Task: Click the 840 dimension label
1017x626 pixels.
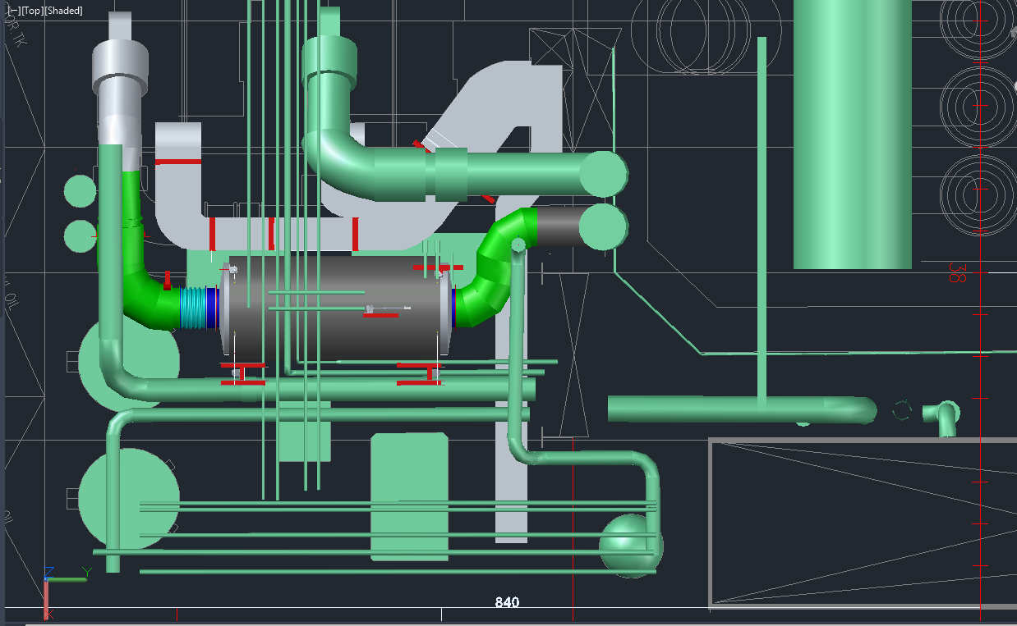Action: [x=507, y=602]
